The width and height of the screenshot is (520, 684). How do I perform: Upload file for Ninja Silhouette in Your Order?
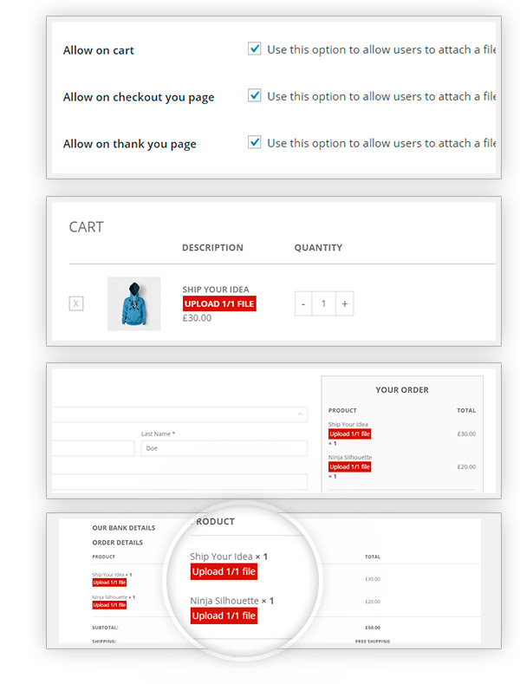pos(350,466)
